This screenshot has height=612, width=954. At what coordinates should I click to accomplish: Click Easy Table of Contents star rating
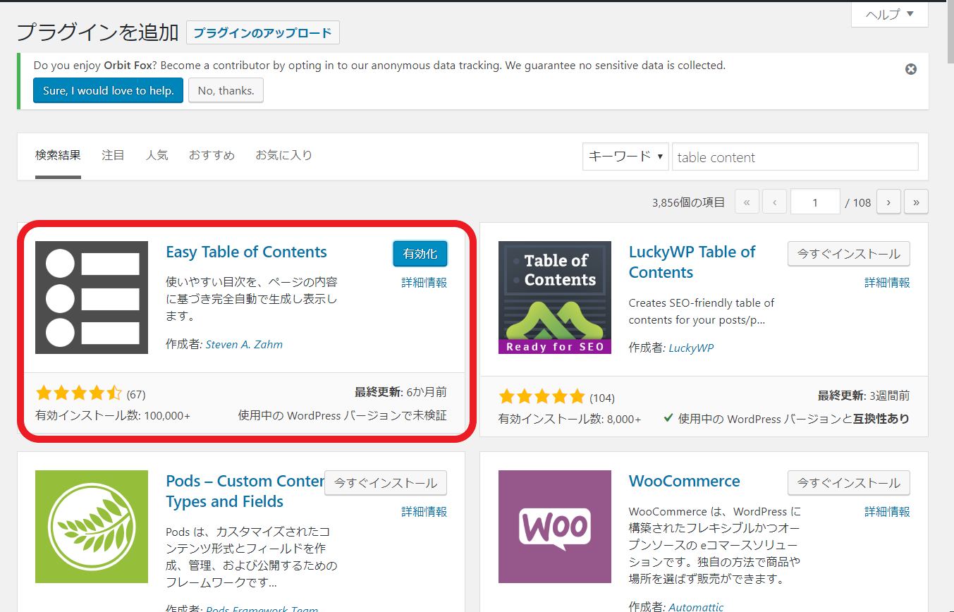coord(79,393)
